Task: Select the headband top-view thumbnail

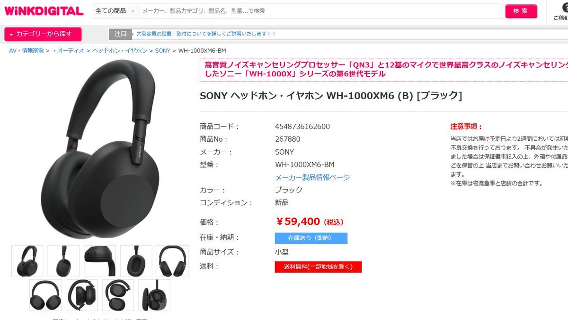Action: pos(100,261)
